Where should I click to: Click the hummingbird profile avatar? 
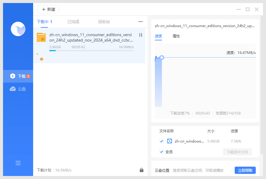pyautogui.click(x=18, y=29)
